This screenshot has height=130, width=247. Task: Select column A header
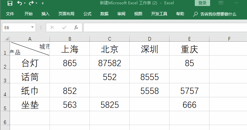point(30,39)
